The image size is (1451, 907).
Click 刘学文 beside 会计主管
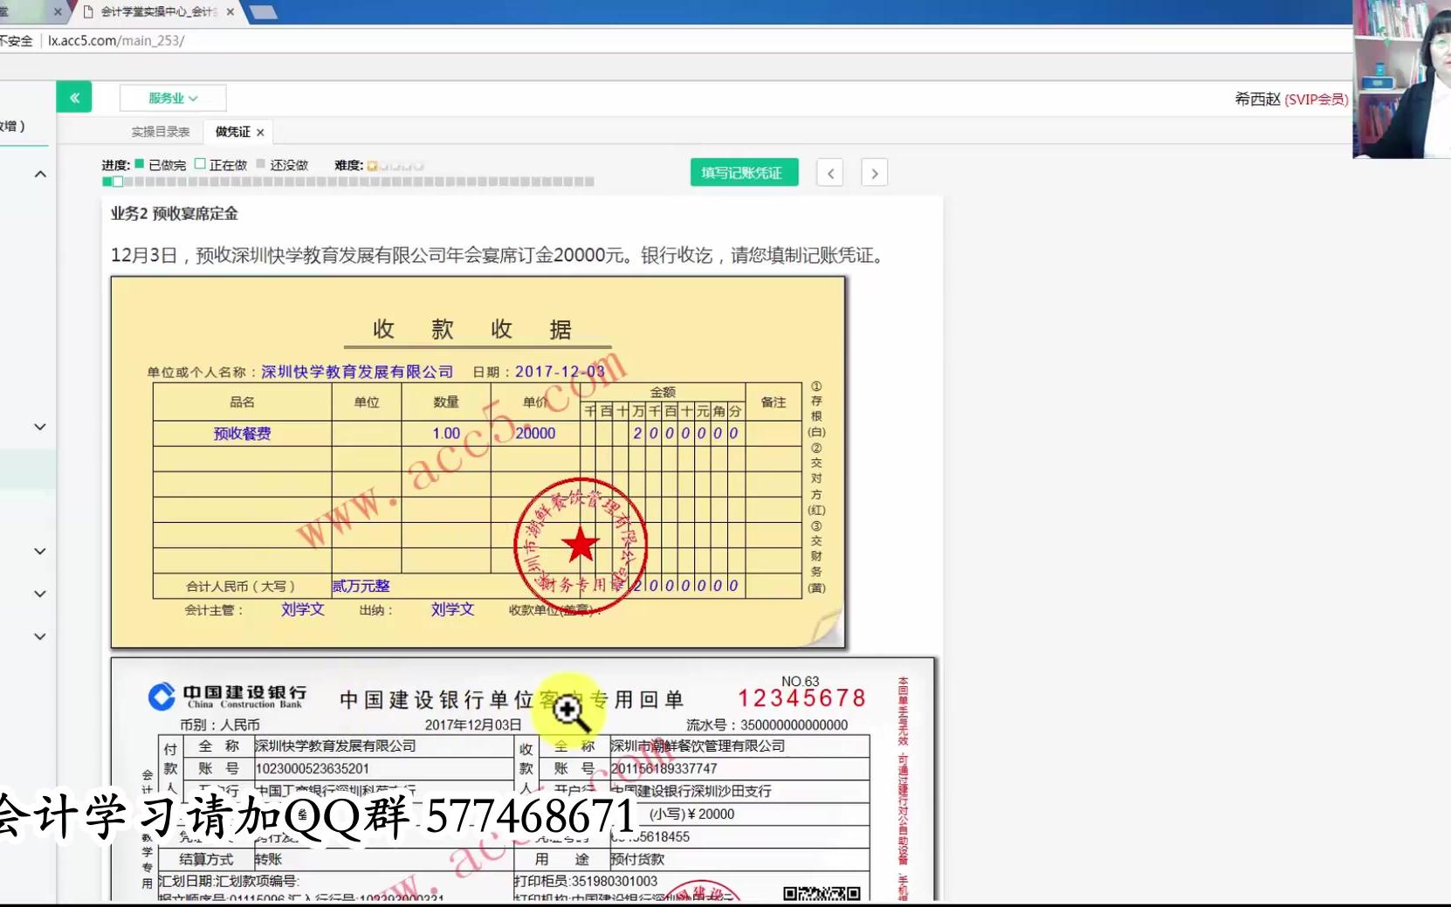click(x=302, y=609)
